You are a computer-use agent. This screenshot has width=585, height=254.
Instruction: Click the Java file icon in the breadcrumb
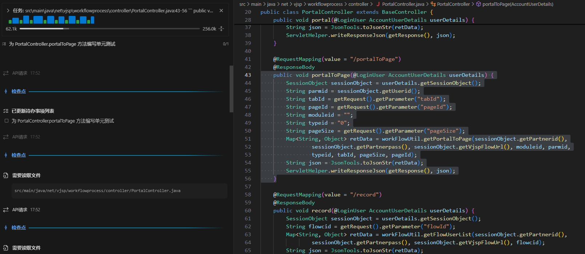pyautogui.click(x=378, y=4)
